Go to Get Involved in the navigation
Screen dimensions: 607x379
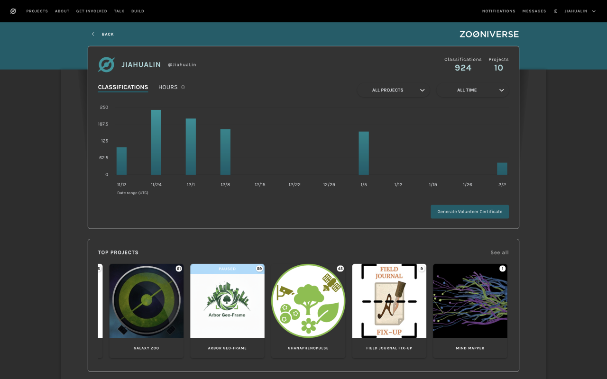click(92, 11)
